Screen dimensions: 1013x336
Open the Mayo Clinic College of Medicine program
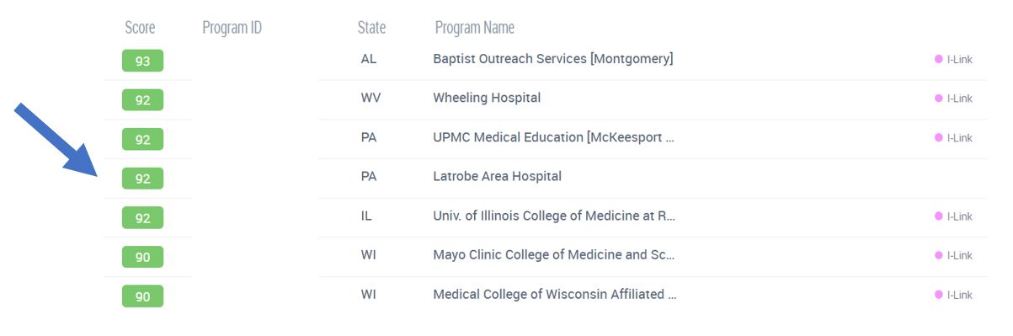click(554, 255)
